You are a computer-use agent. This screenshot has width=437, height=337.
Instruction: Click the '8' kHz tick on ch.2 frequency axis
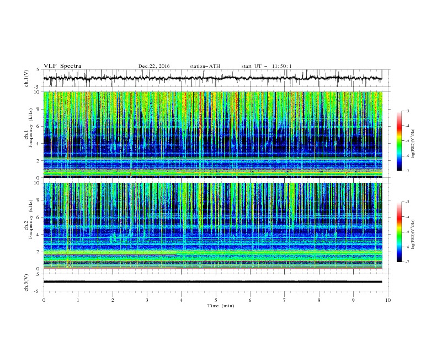[39, 200]
